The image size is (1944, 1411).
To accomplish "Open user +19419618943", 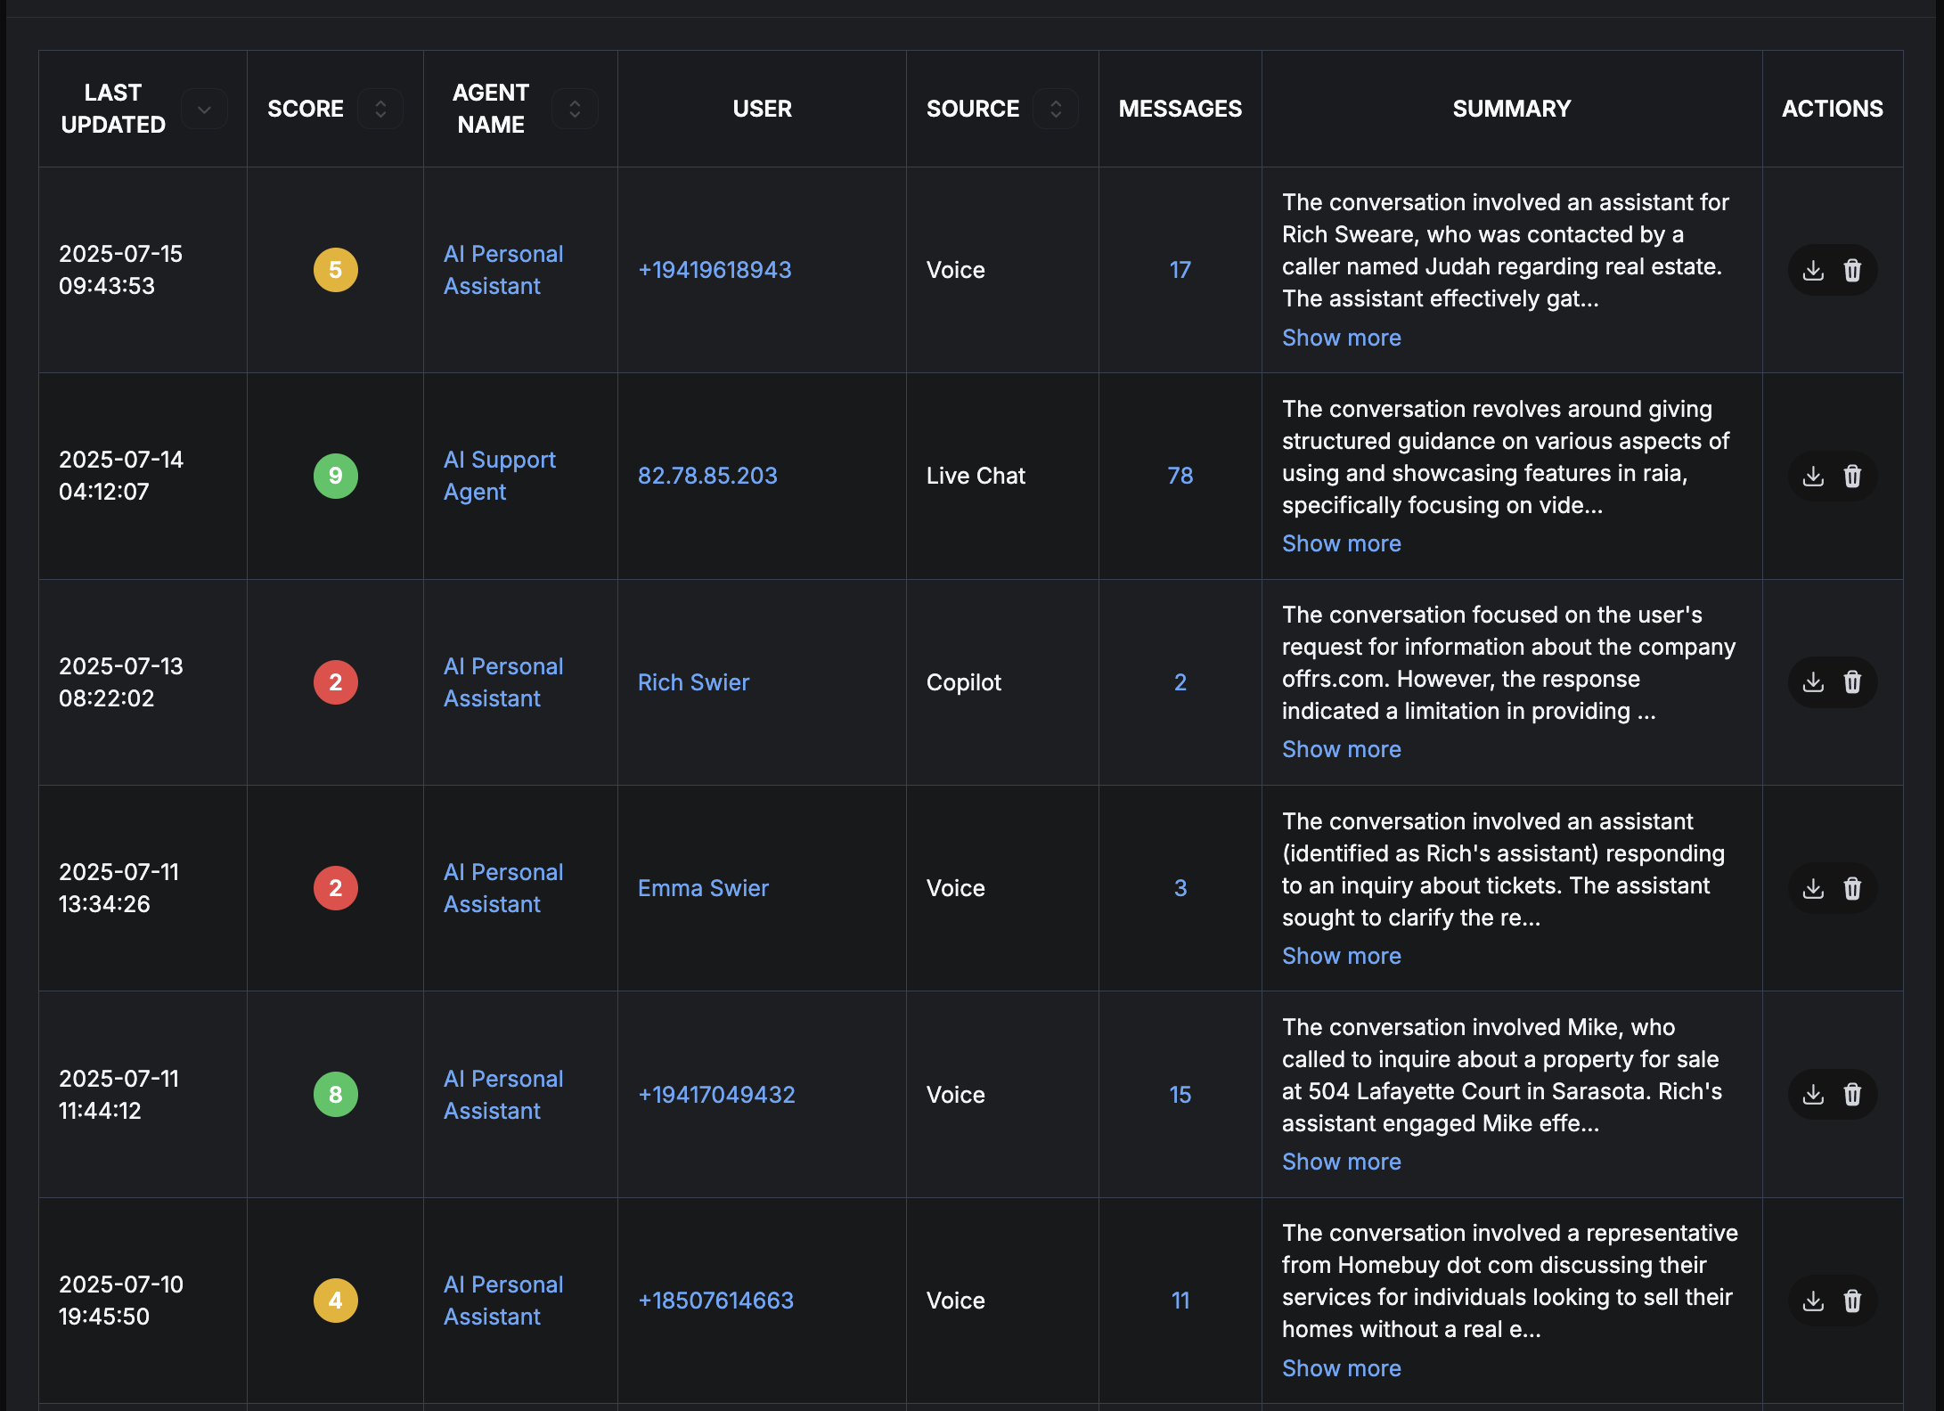I will coord(715,270).
